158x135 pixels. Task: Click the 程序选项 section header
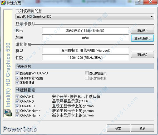tap(85, 66)
